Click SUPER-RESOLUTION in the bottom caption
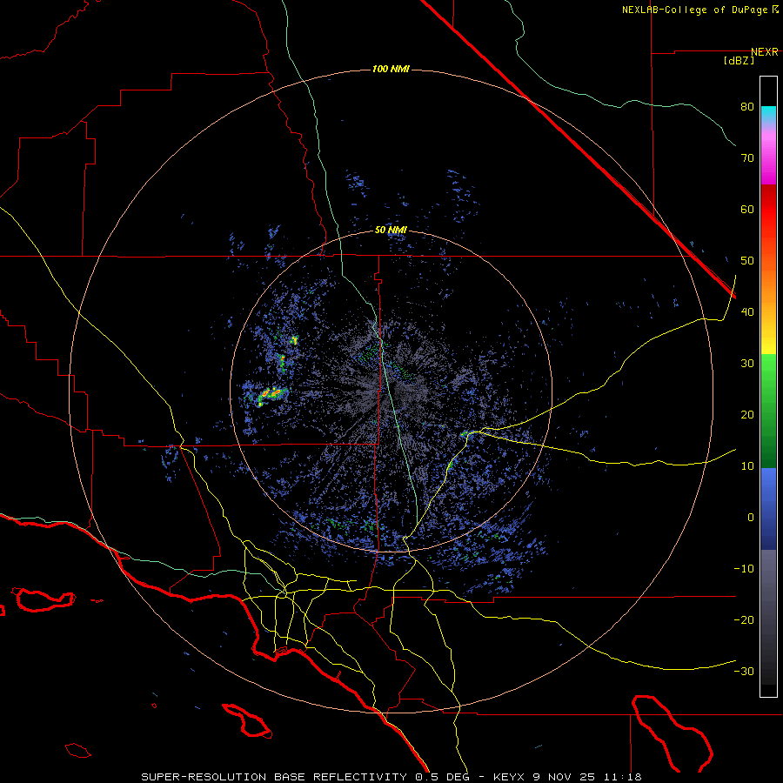Image resolution: width=783 pixels, height=783 pixels. pos(204,777)
